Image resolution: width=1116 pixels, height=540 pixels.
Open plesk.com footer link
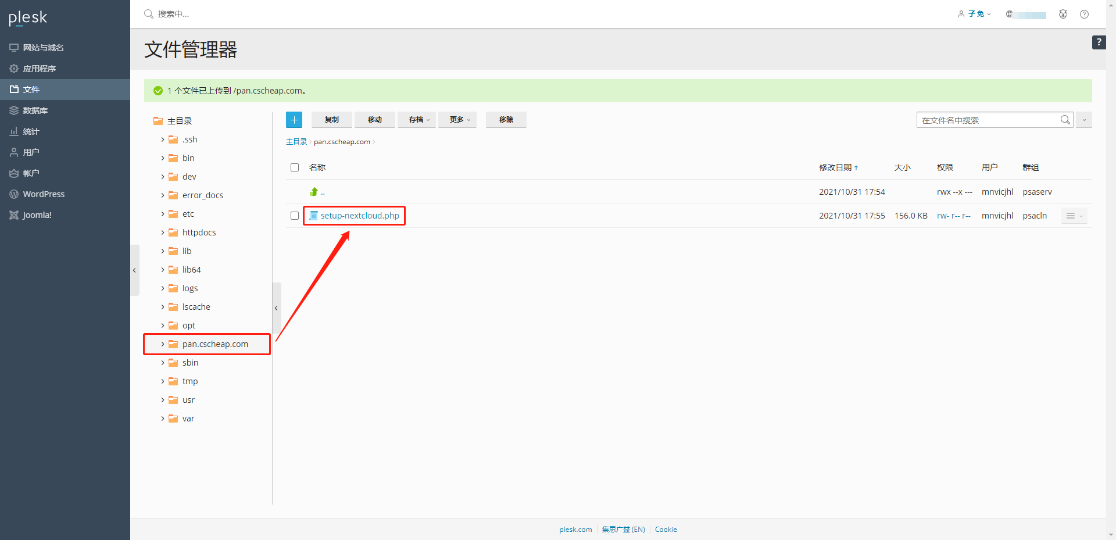(x=575, y=530)
